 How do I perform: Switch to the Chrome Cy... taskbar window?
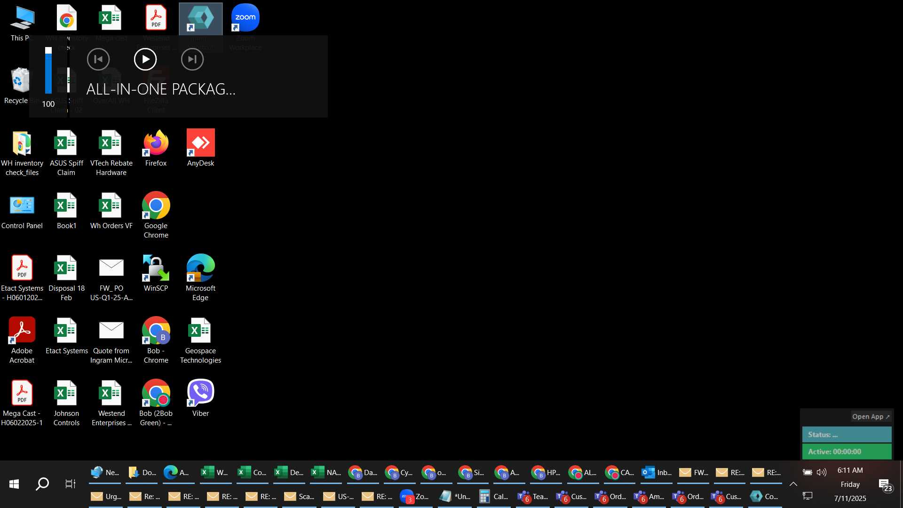tap(399, 472)
